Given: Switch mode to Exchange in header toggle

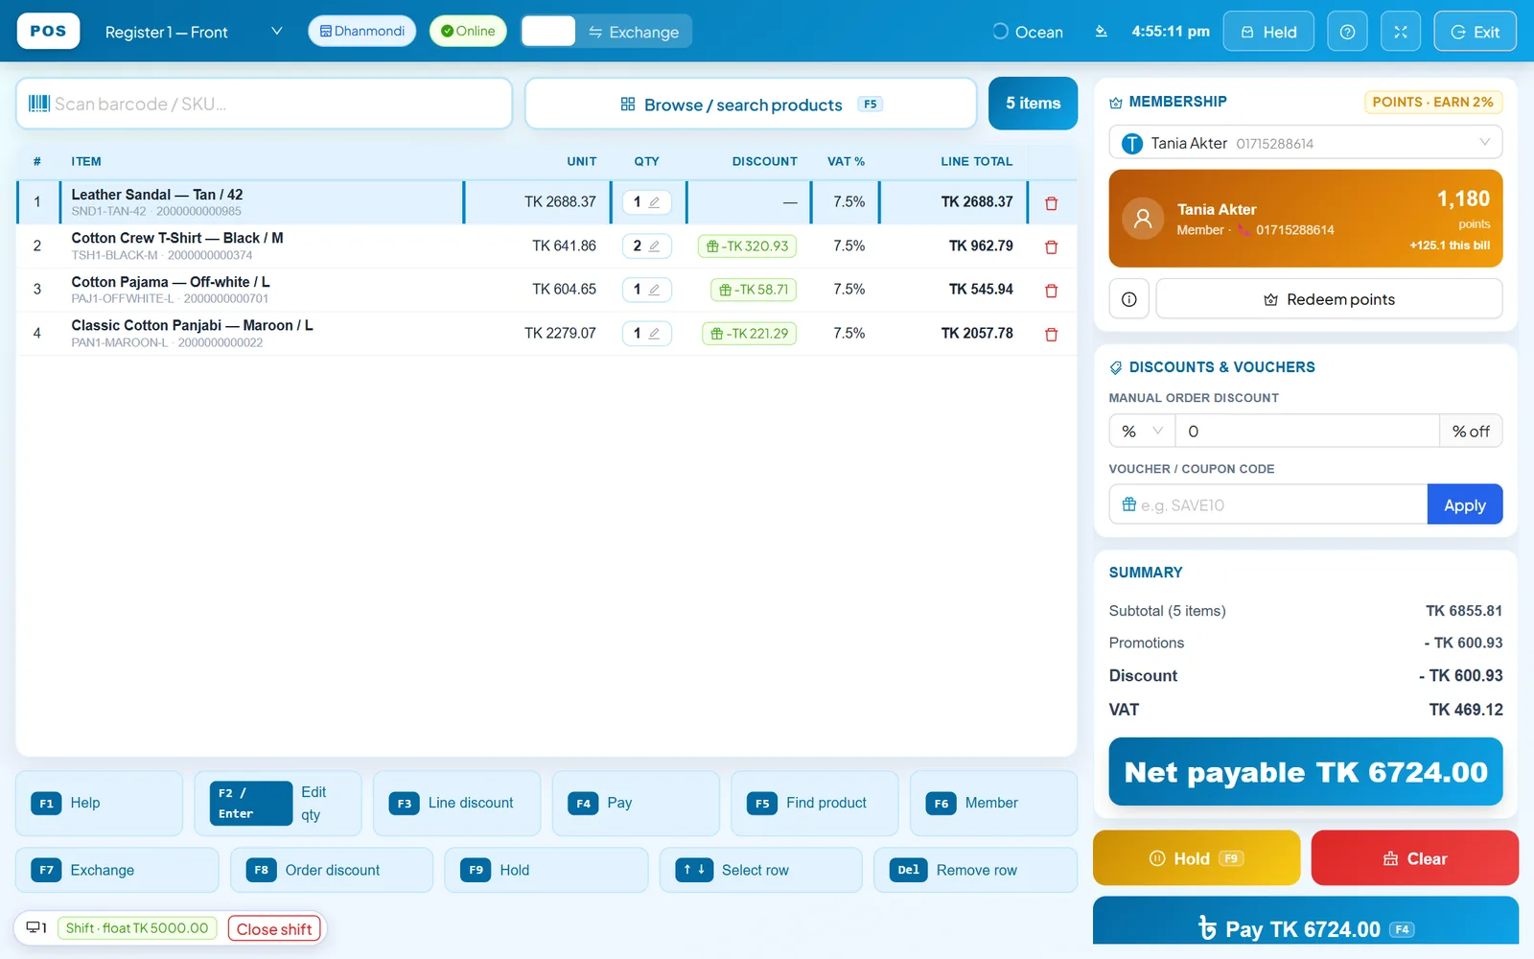Looking at the screenshot, I should click(634, 32).
